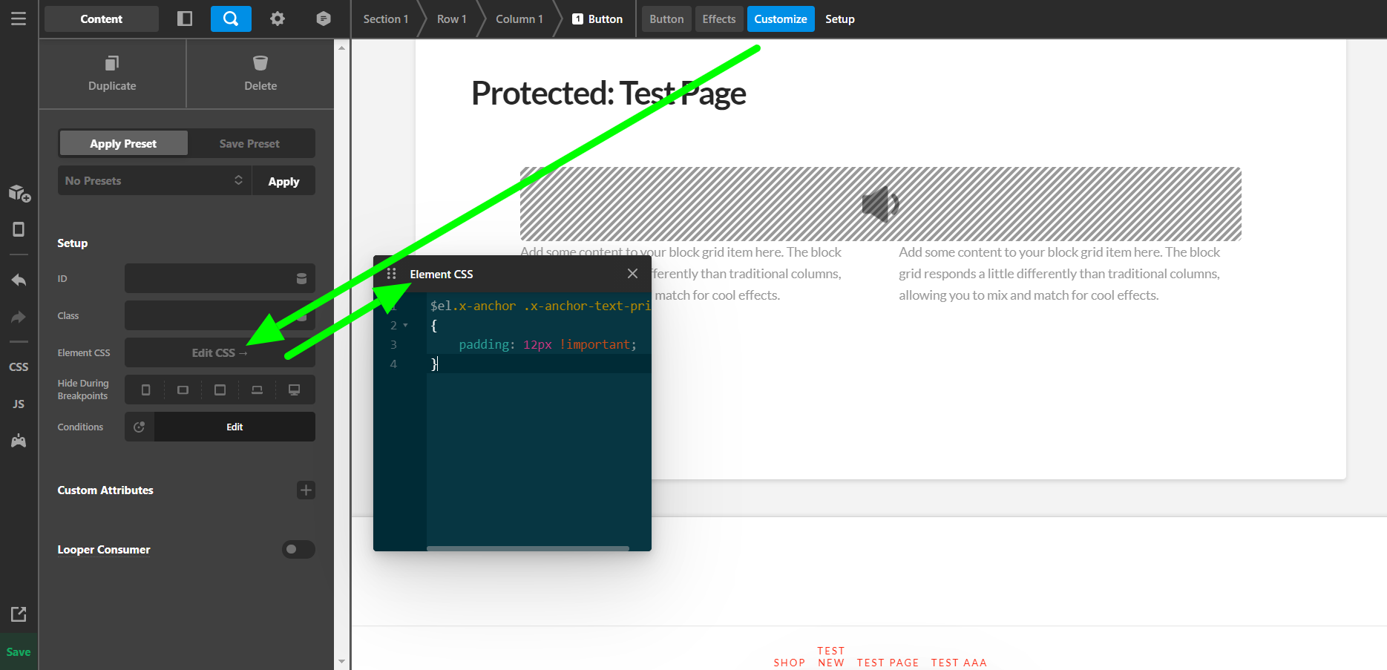Select Section 1 breadcrumb
Screen dimensions: 1387x670
[385, 19]
